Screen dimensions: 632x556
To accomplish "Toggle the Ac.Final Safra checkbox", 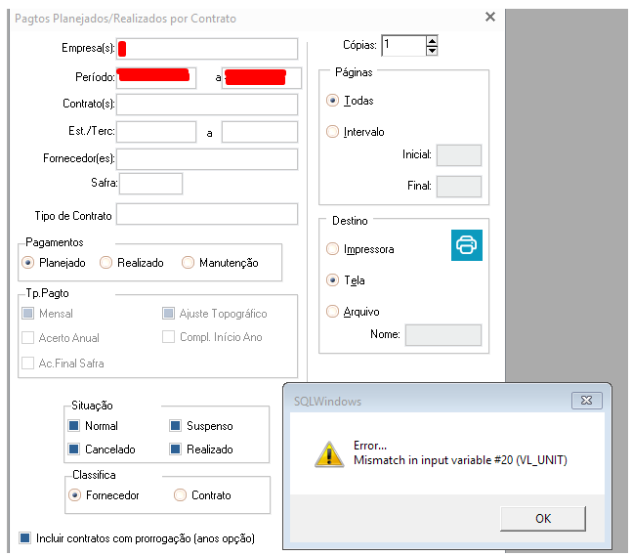I will [x=27, y=363].
